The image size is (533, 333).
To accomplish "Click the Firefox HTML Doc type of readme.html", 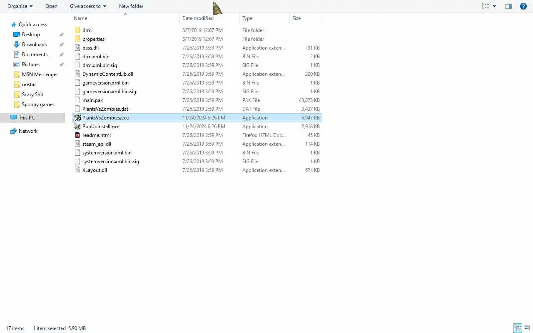I will pyautogui.click(x=264, y=135).
